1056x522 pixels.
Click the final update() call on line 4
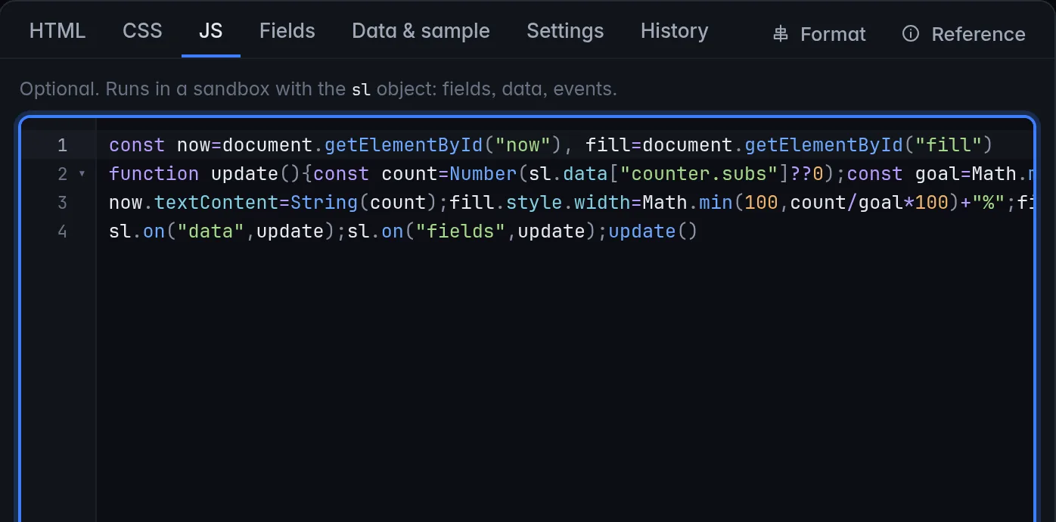pos(653,231)
